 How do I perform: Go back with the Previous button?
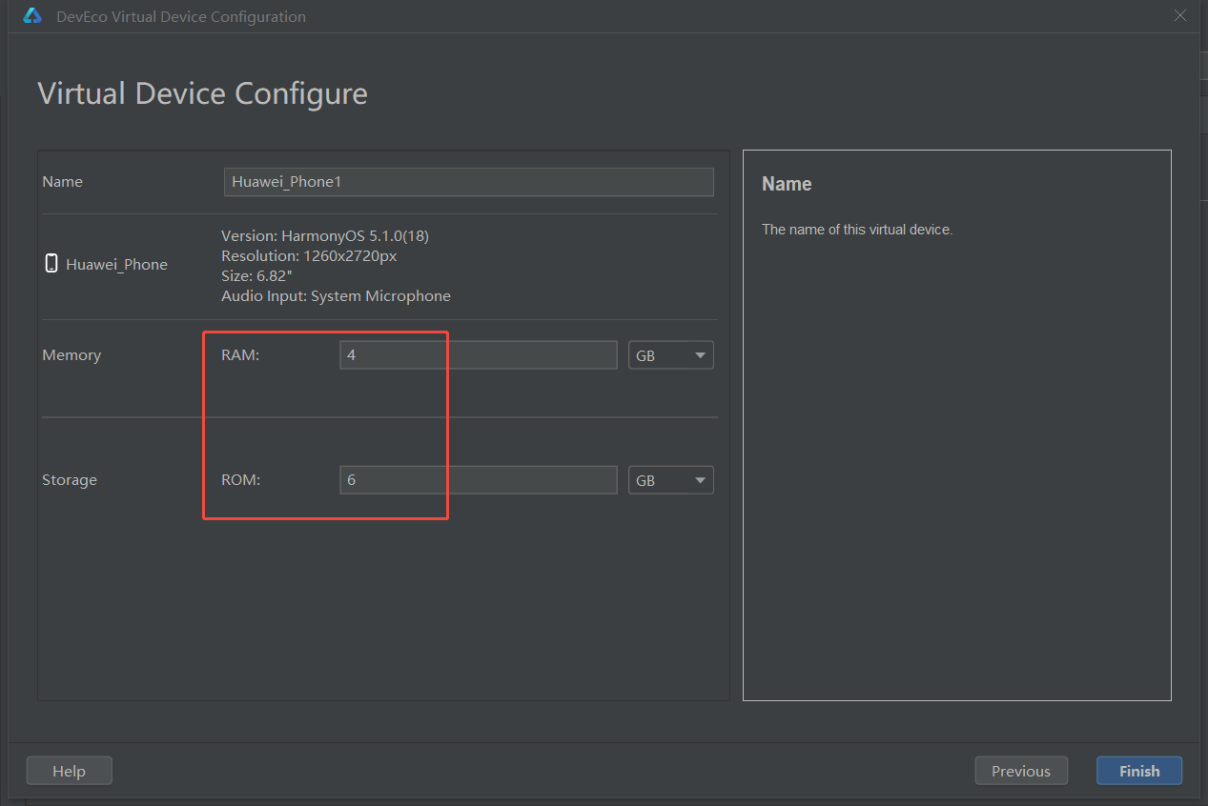(x=1020, y=771)
